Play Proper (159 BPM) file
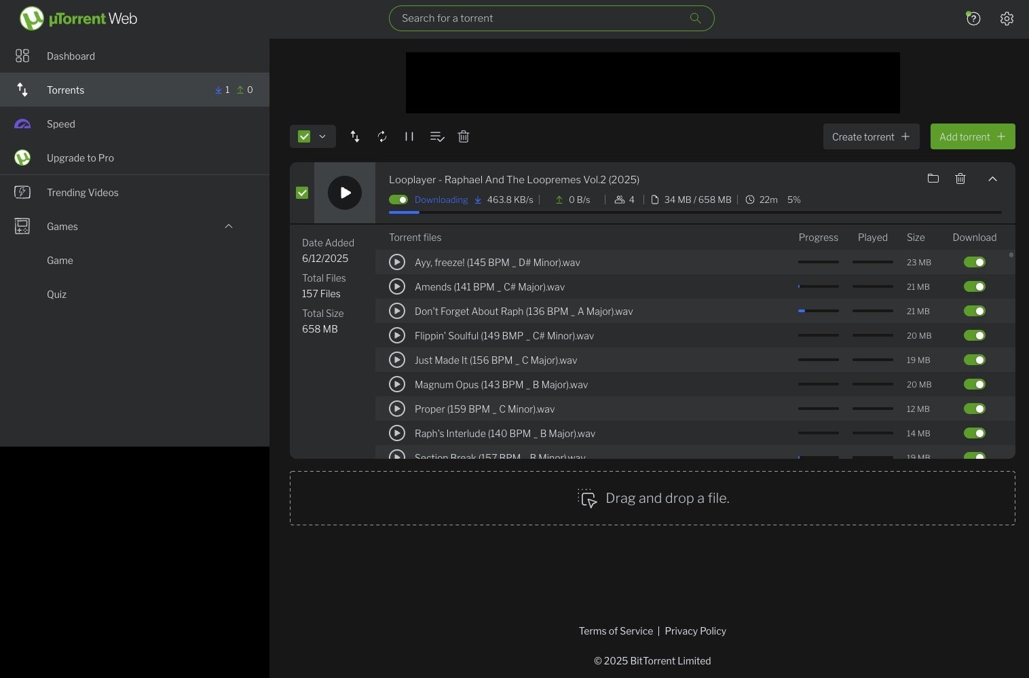Screen dimensions: 1029x678 point(397,409)
